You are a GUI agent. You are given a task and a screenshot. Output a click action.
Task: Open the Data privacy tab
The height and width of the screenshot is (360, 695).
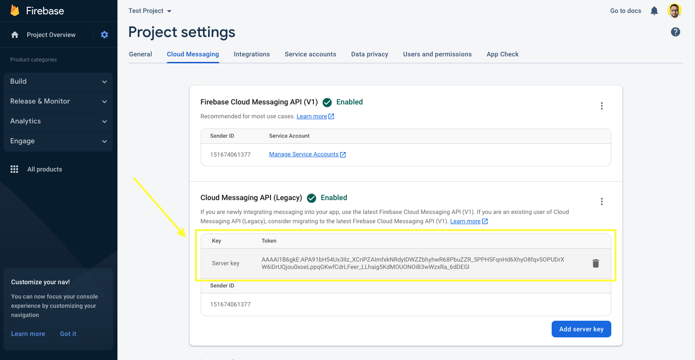click(369, 54)
